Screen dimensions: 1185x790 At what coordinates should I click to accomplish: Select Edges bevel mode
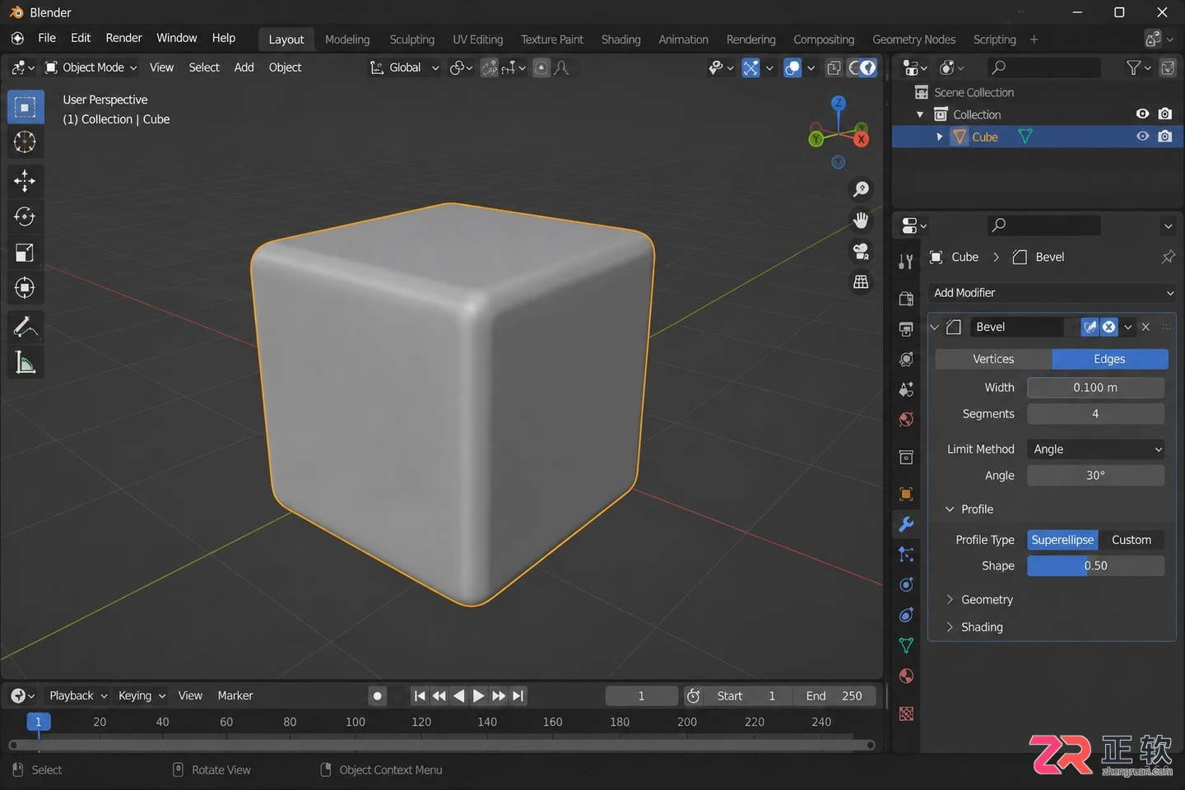1109,359
